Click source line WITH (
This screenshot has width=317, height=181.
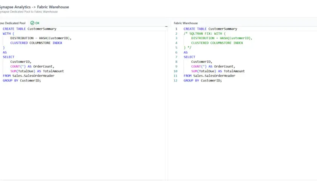coord(8,34)
